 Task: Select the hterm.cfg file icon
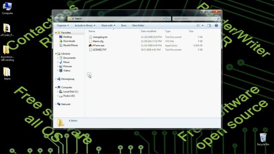90,41
